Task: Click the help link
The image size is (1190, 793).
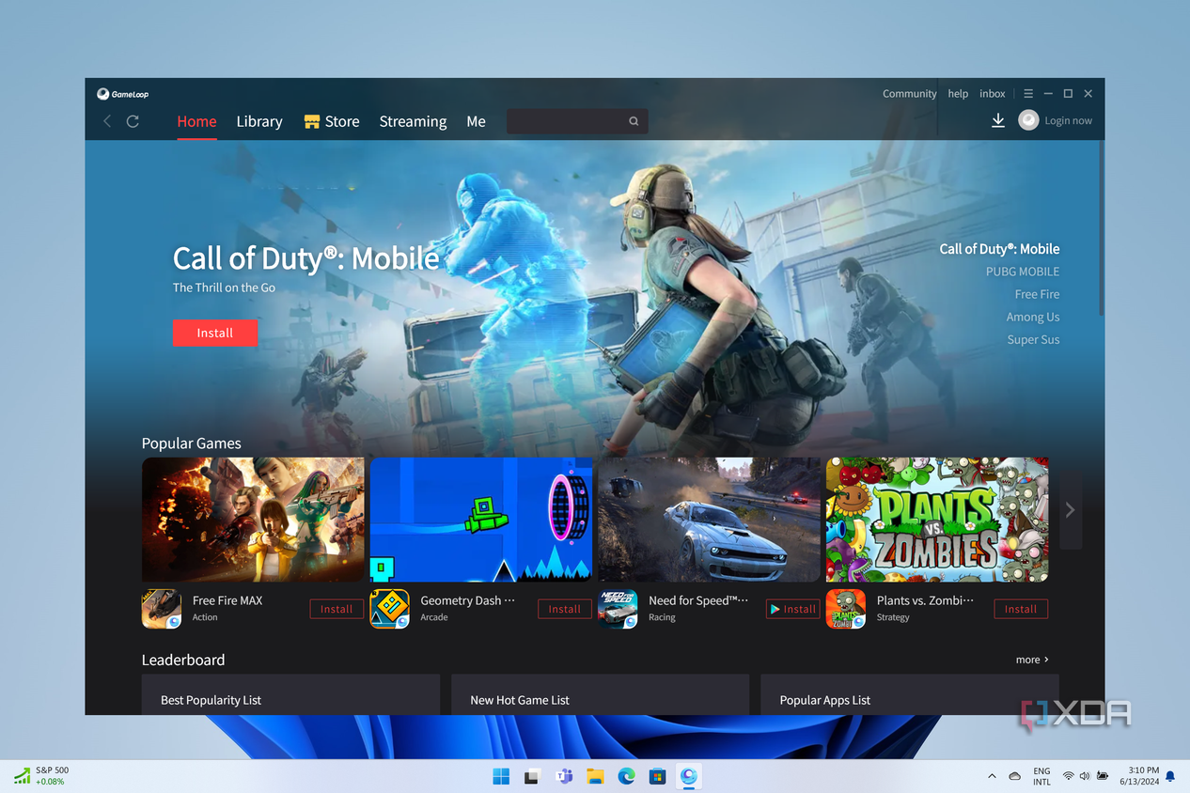Action: point(958,94)
